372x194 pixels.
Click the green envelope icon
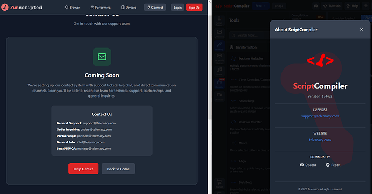click(102, 57)
